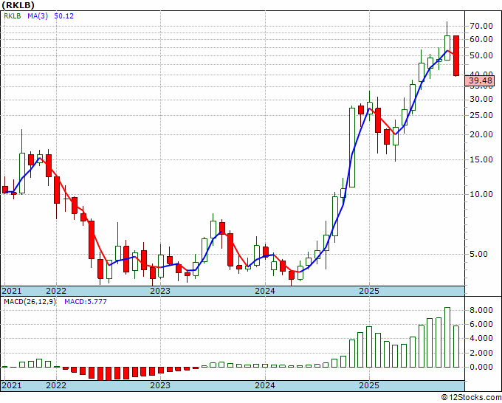Viewport: 502px width, 403px height.
Task: Click the 25.00 price axis label
Action: pos(481,115)
